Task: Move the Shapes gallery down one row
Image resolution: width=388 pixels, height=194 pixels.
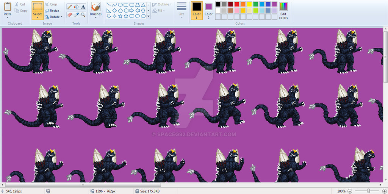Action: [x=149, y=10]
